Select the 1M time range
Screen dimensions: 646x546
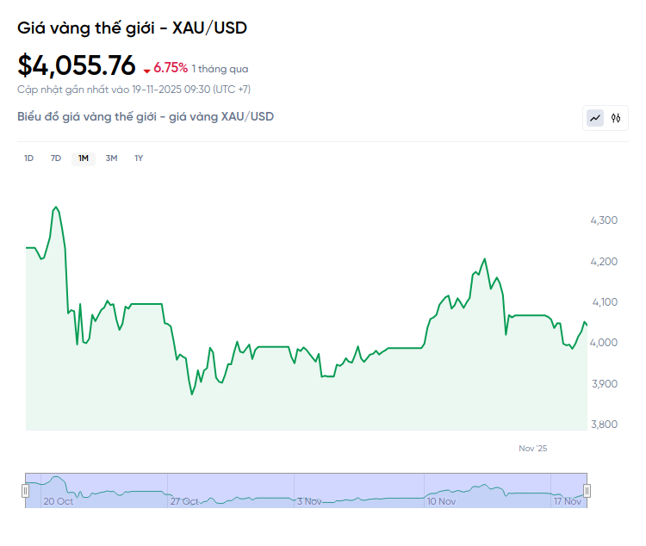click(x=84, y=158)
